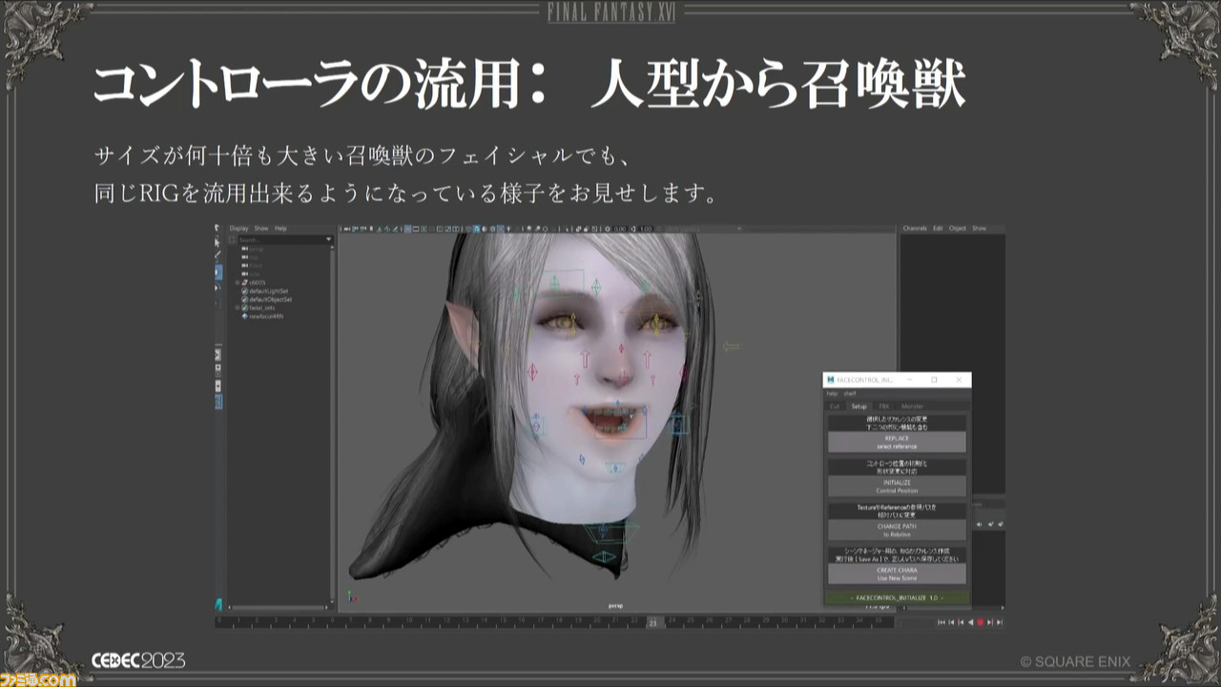
Task: Close the FACECONTROL window
Action: tap(959, 380)
